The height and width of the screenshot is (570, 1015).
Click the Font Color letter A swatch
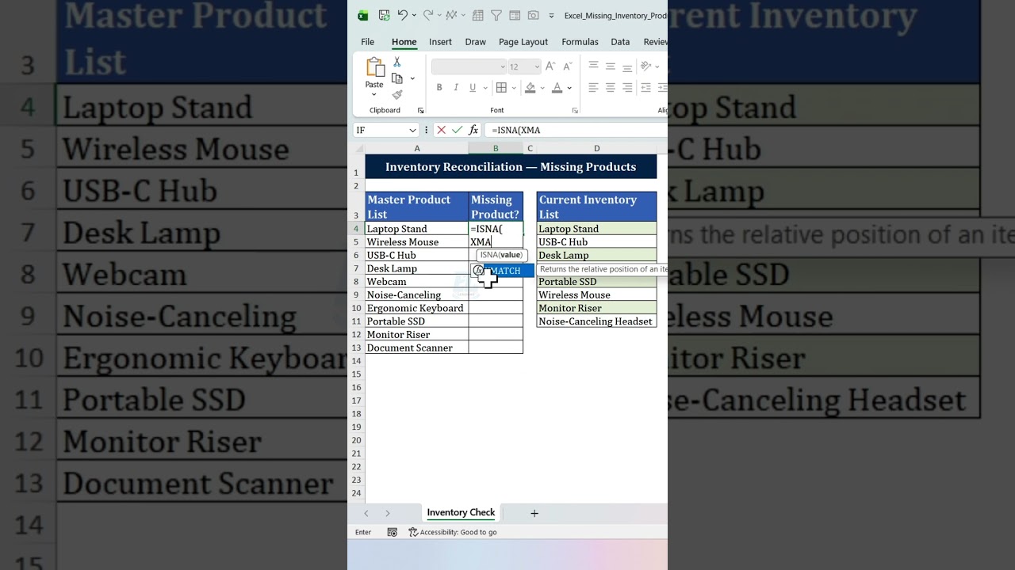[557, 87]
